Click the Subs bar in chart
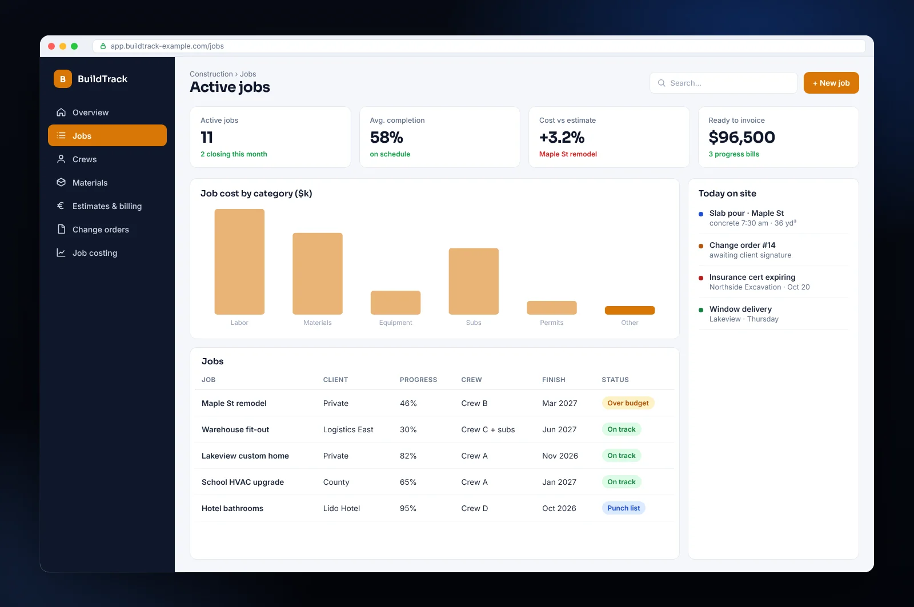The image size is (914, 607). point(474,282)
